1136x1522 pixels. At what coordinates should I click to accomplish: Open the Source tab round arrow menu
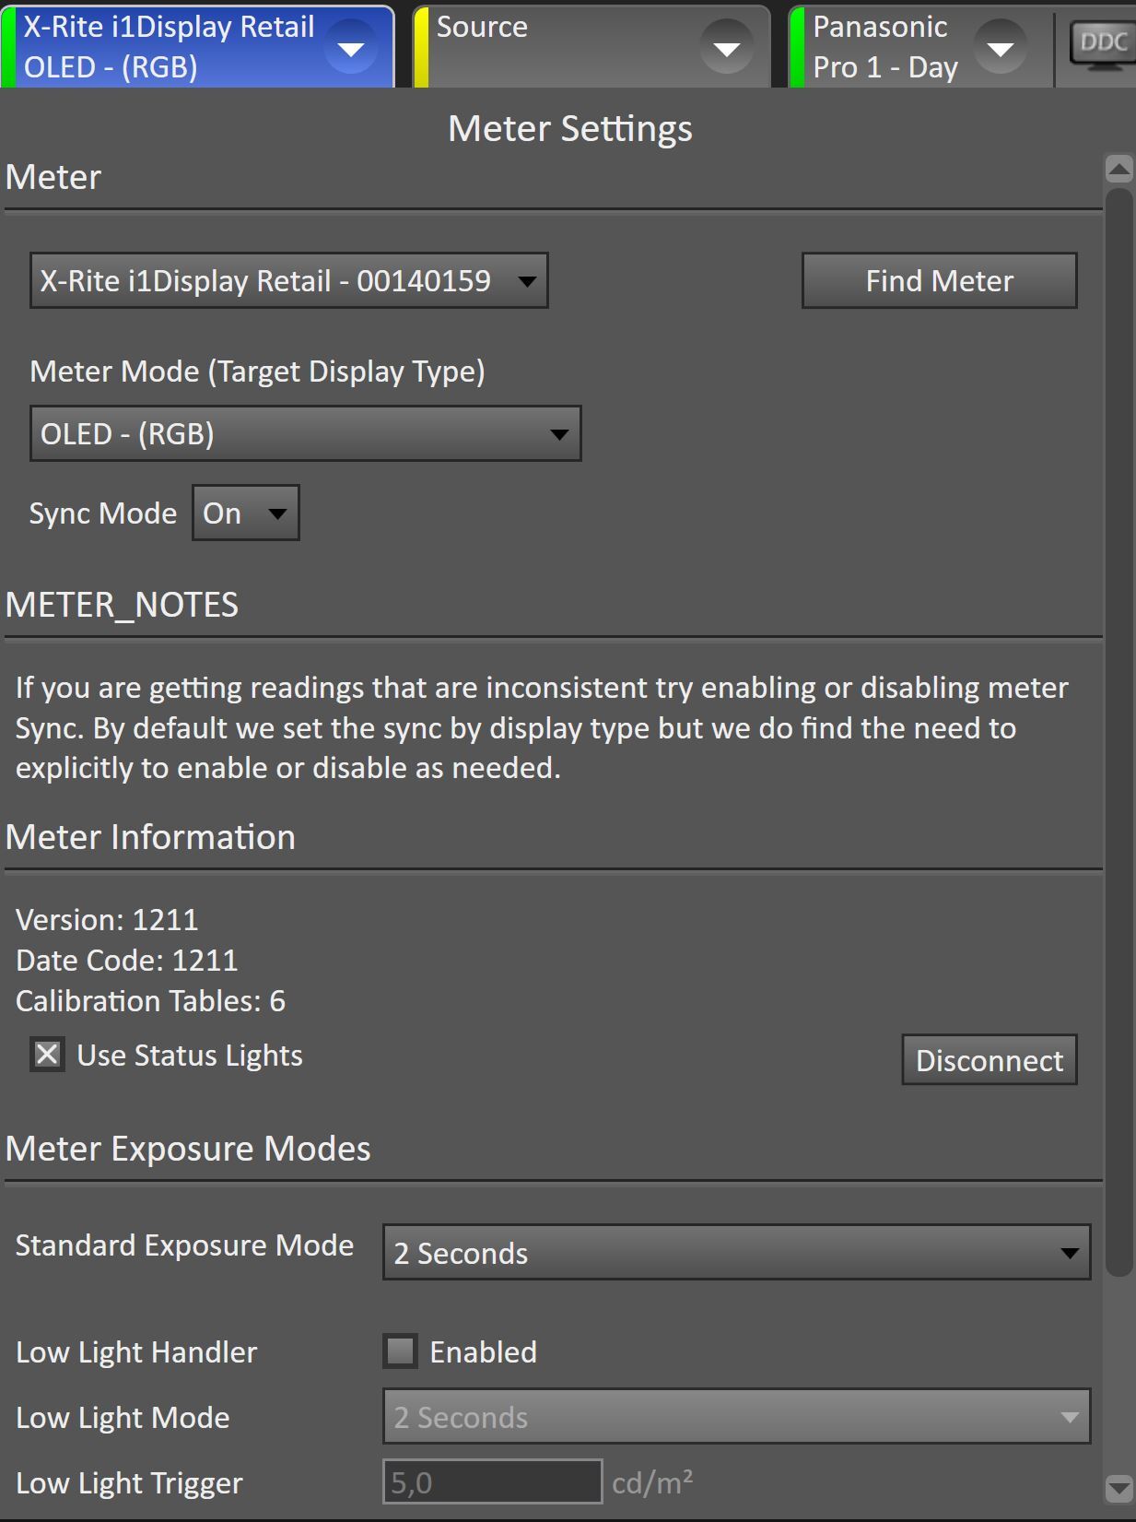[x=726, y=48]
